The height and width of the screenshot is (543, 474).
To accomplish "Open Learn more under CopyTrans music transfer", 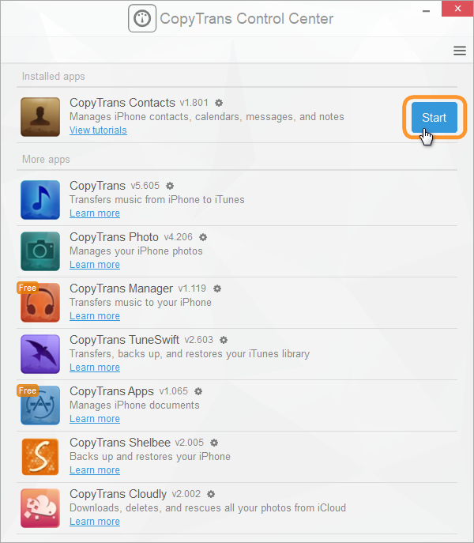I will tap(95, 213).
